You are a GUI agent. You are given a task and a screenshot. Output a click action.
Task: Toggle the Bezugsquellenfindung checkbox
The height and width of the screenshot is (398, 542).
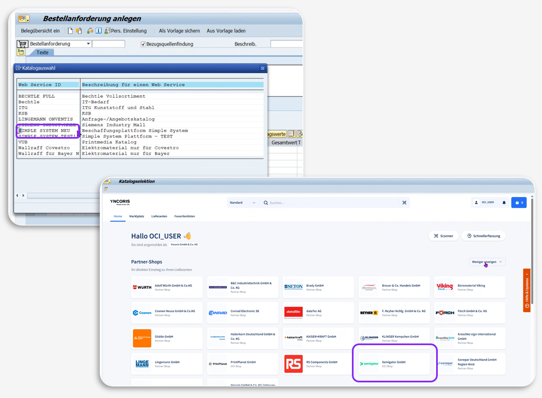pyautogui.click(x=143, y=44)
